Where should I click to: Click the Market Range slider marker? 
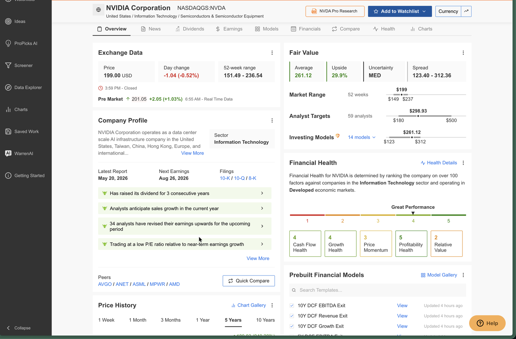402,95
